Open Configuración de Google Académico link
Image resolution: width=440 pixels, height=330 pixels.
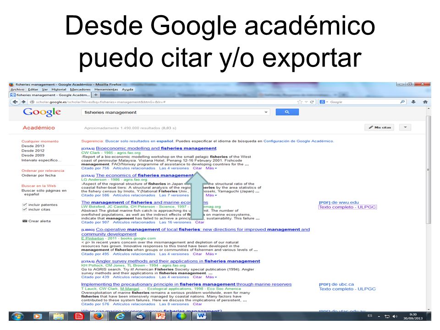click(x=298, y=141)
